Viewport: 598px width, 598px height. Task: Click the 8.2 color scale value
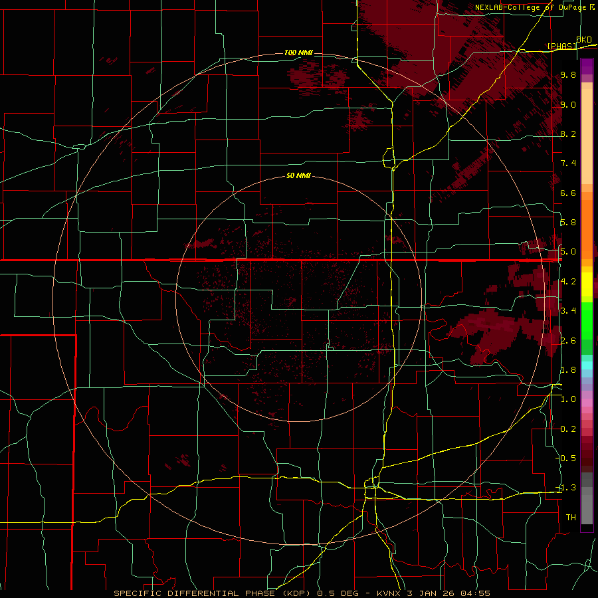[x=568, y=134]
